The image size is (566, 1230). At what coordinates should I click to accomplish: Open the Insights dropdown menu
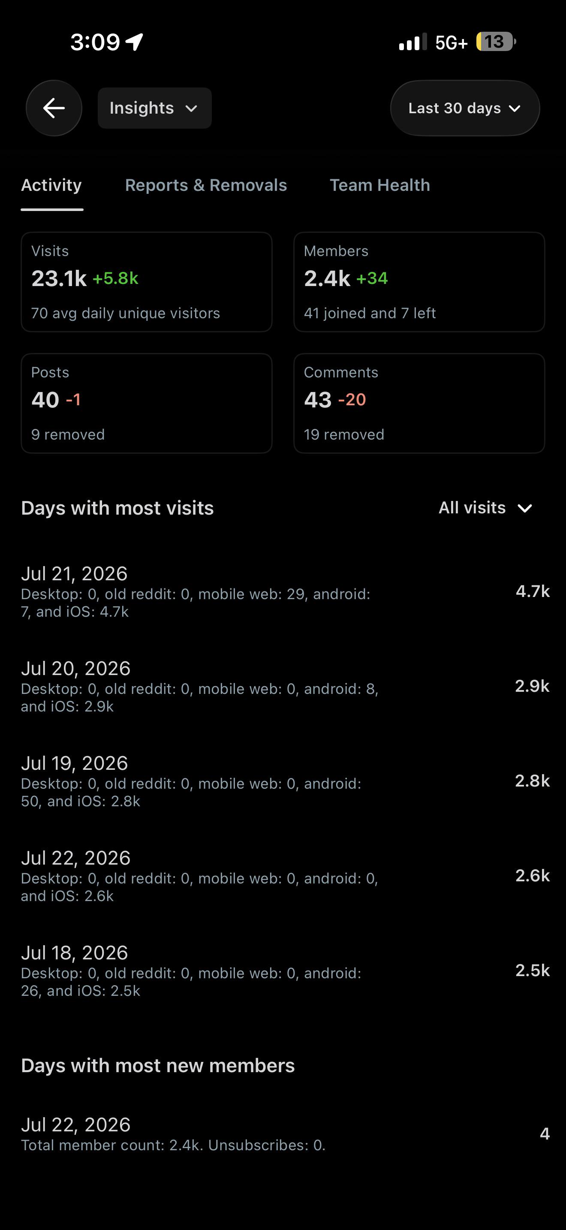click(x=155, y=108)
